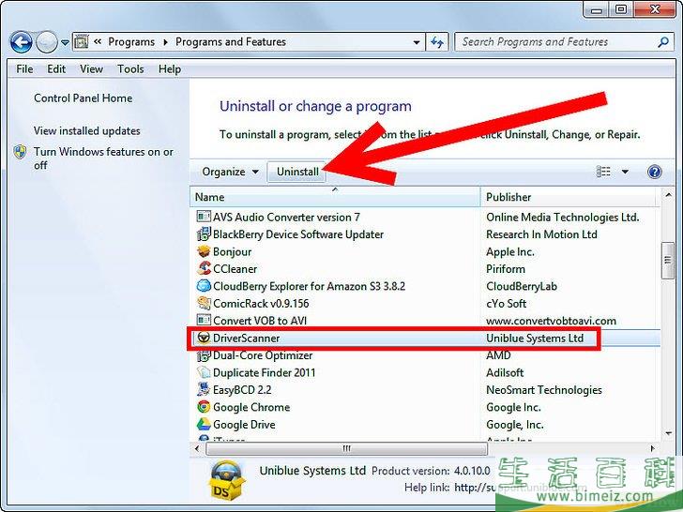Select the CCleaner entry
Screen dimensions: 683x512
pos(425,268)
